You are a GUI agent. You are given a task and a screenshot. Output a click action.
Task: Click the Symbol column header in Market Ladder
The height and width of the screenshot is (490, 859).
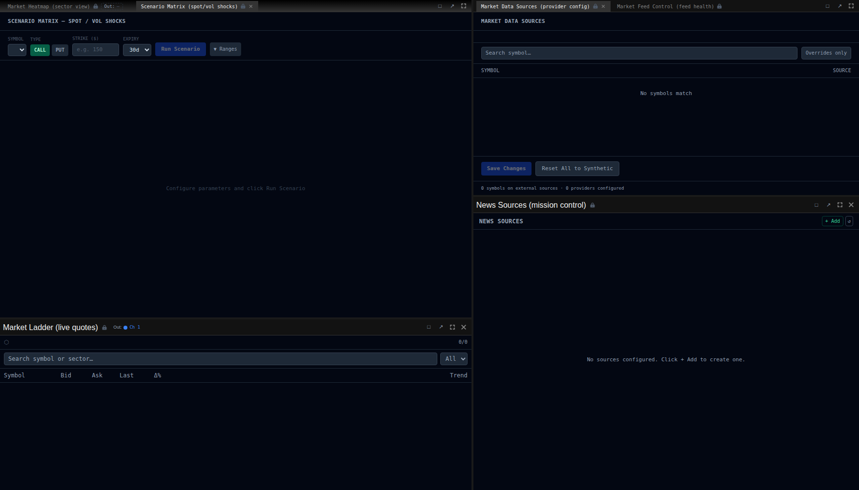pyautogui.click(x=14, y=375)
